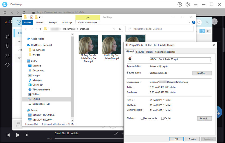Switch to the Sécurité properties tab

140,52
